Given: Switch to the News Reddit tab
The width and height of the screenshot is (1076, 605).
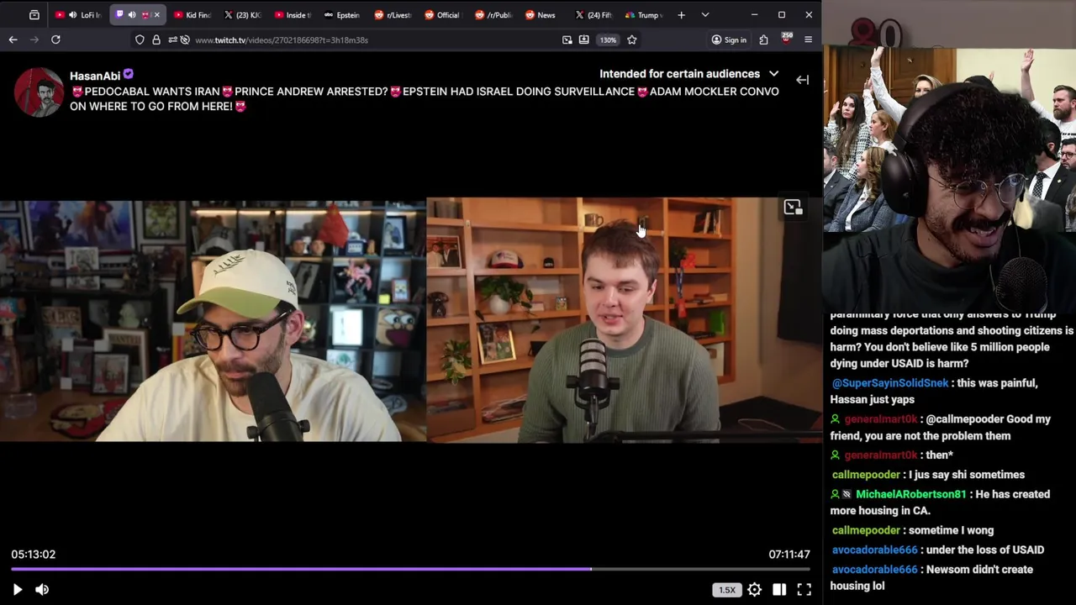Looking at the screenshot, I should (545, 15).
